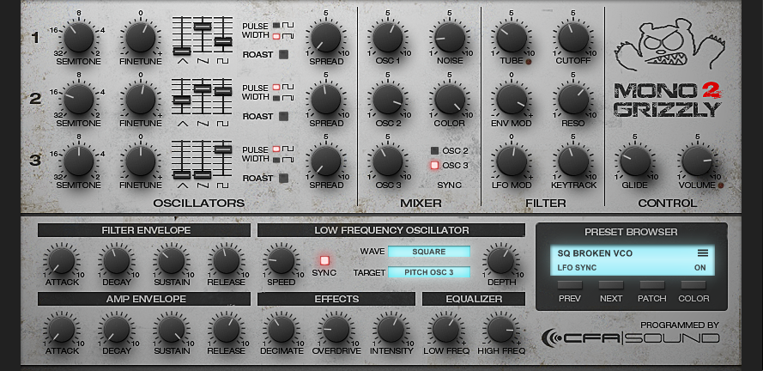
Task: Click the DECIMATE effect knob
Action: 282,329
